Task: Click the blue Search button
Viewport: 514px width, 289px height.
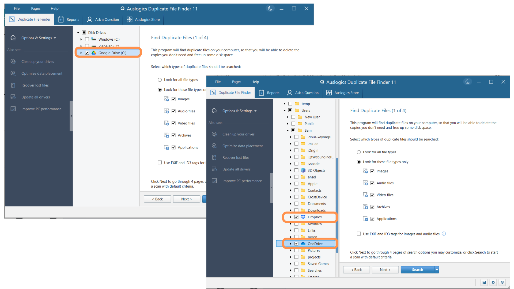Action: (417, 270)
